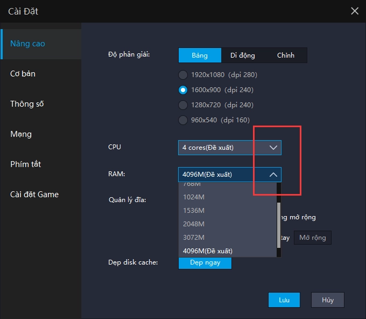Click the Lưu save button
This screenshot has height=319, width=366.
[x=284, y=300]
